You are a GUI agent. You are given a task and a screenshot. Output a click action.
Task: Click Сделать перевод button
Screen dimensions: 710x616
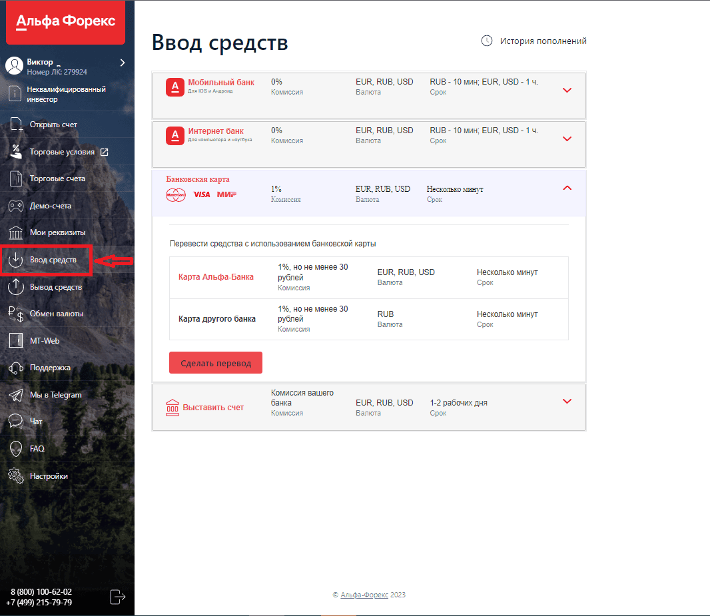point(216,363)
